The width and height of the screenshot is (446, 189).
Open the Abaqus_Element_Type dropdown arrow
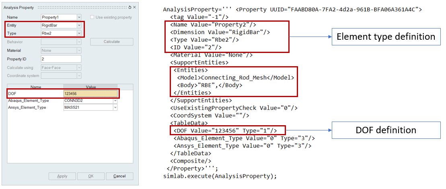click(115, 101)
